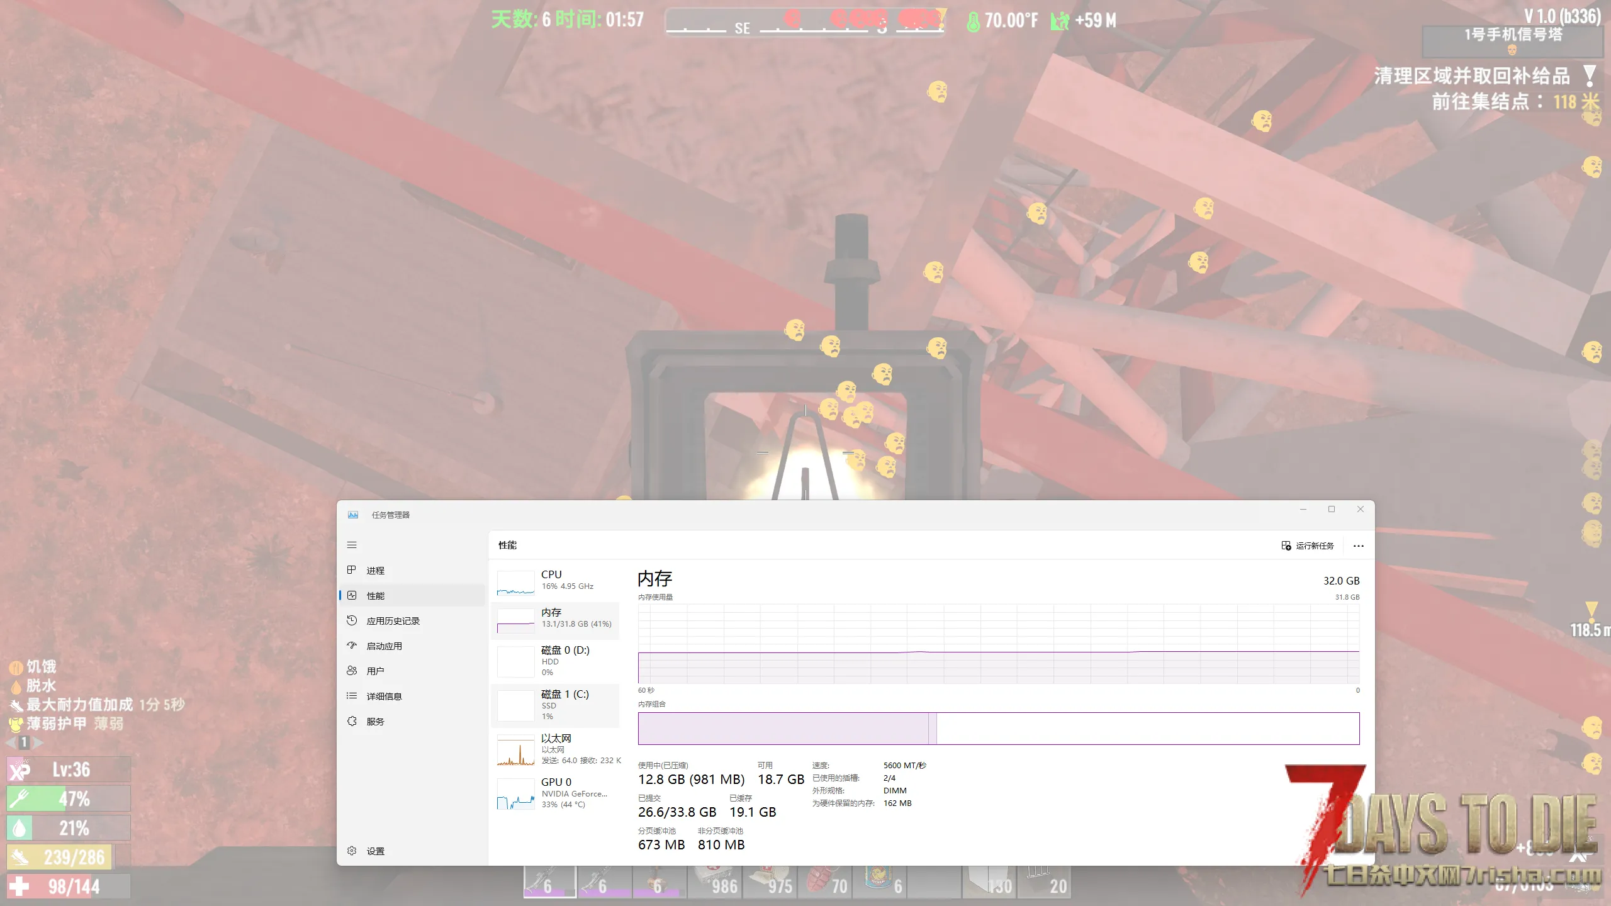
Task: Click the 18.7 GB available value
Action: [781, 780]
